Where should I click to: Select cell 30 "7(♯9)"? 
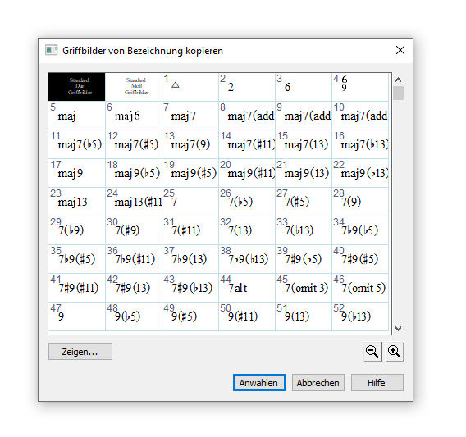pyautogui.click(x=134, y=230)
